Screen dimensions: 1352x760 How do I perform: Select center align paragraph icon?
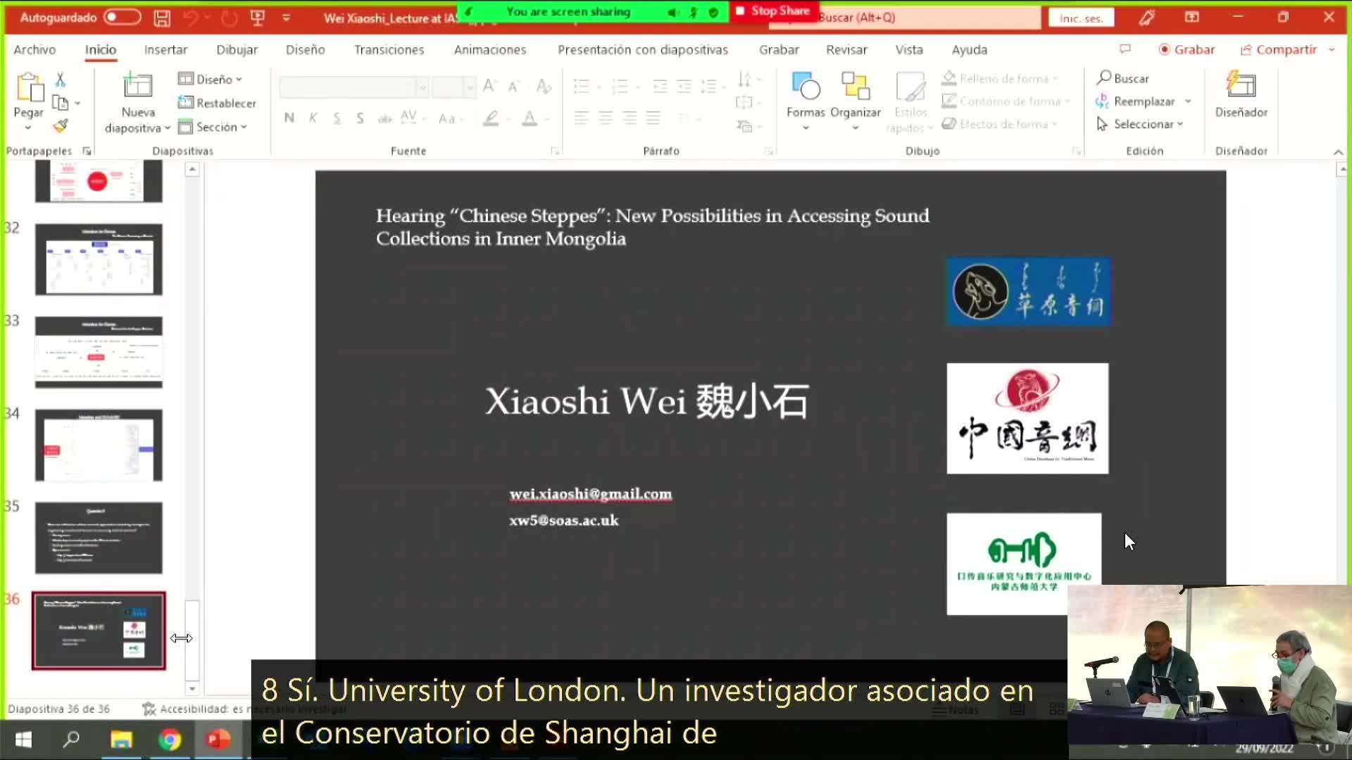click(605, 118)
